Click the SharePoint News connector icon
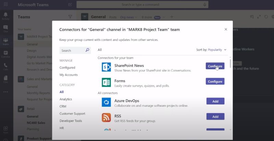The width and height of the screenshot is (274, 141). click(x=106, y=67)
